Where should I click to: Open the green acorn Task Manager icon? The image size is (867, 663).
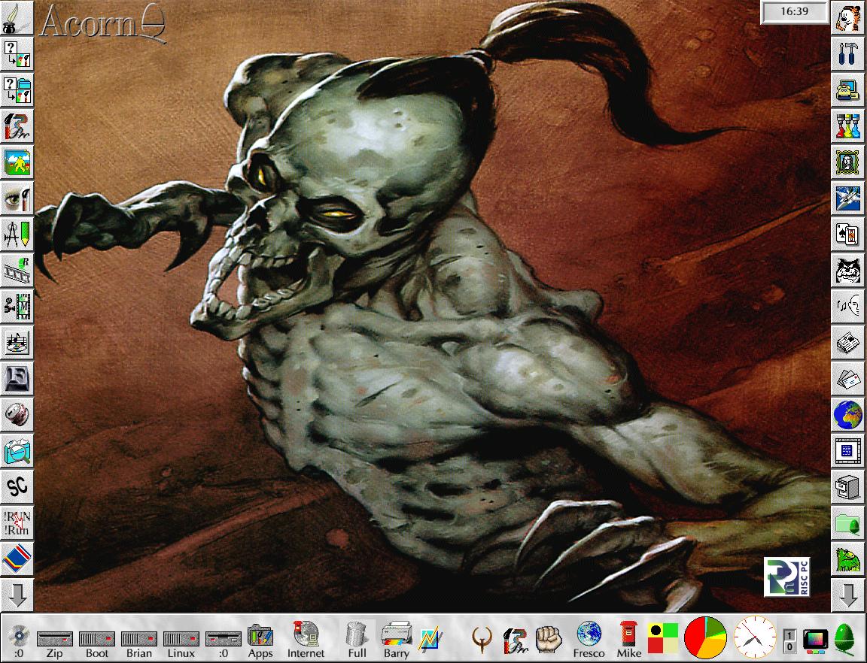coord(844,640)
